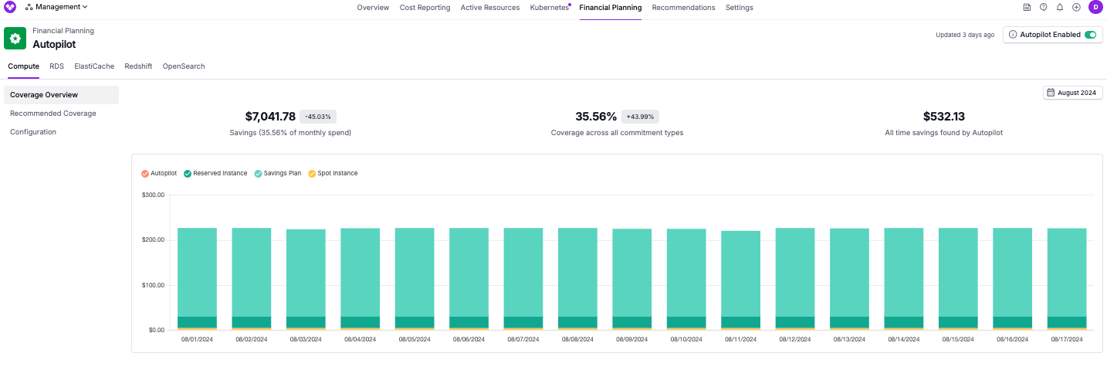The width and height of the screenshot is (1107, 387).
Task: Click the 08/11/2024 Savings Plan bar
Action: [x=740, y=273]
